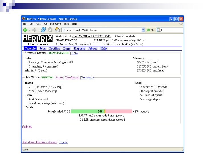The image size is (205, 154).
Task: Click '399 deepest queue' text
Action: pos(150,95)
